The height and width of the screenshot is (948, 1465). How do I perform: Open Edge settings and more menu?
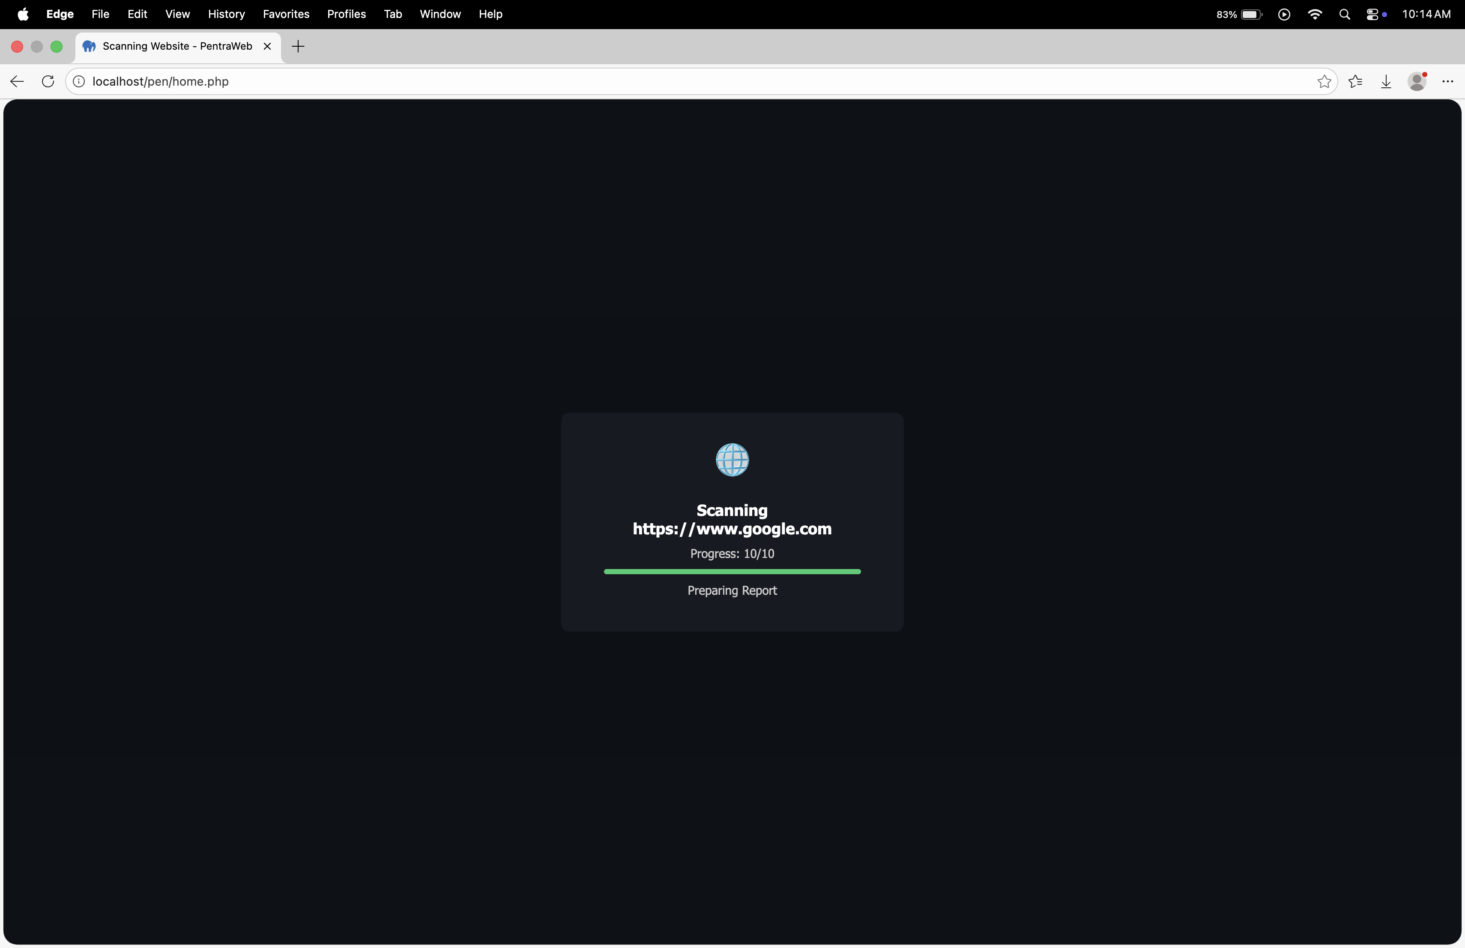point(1447,81)
